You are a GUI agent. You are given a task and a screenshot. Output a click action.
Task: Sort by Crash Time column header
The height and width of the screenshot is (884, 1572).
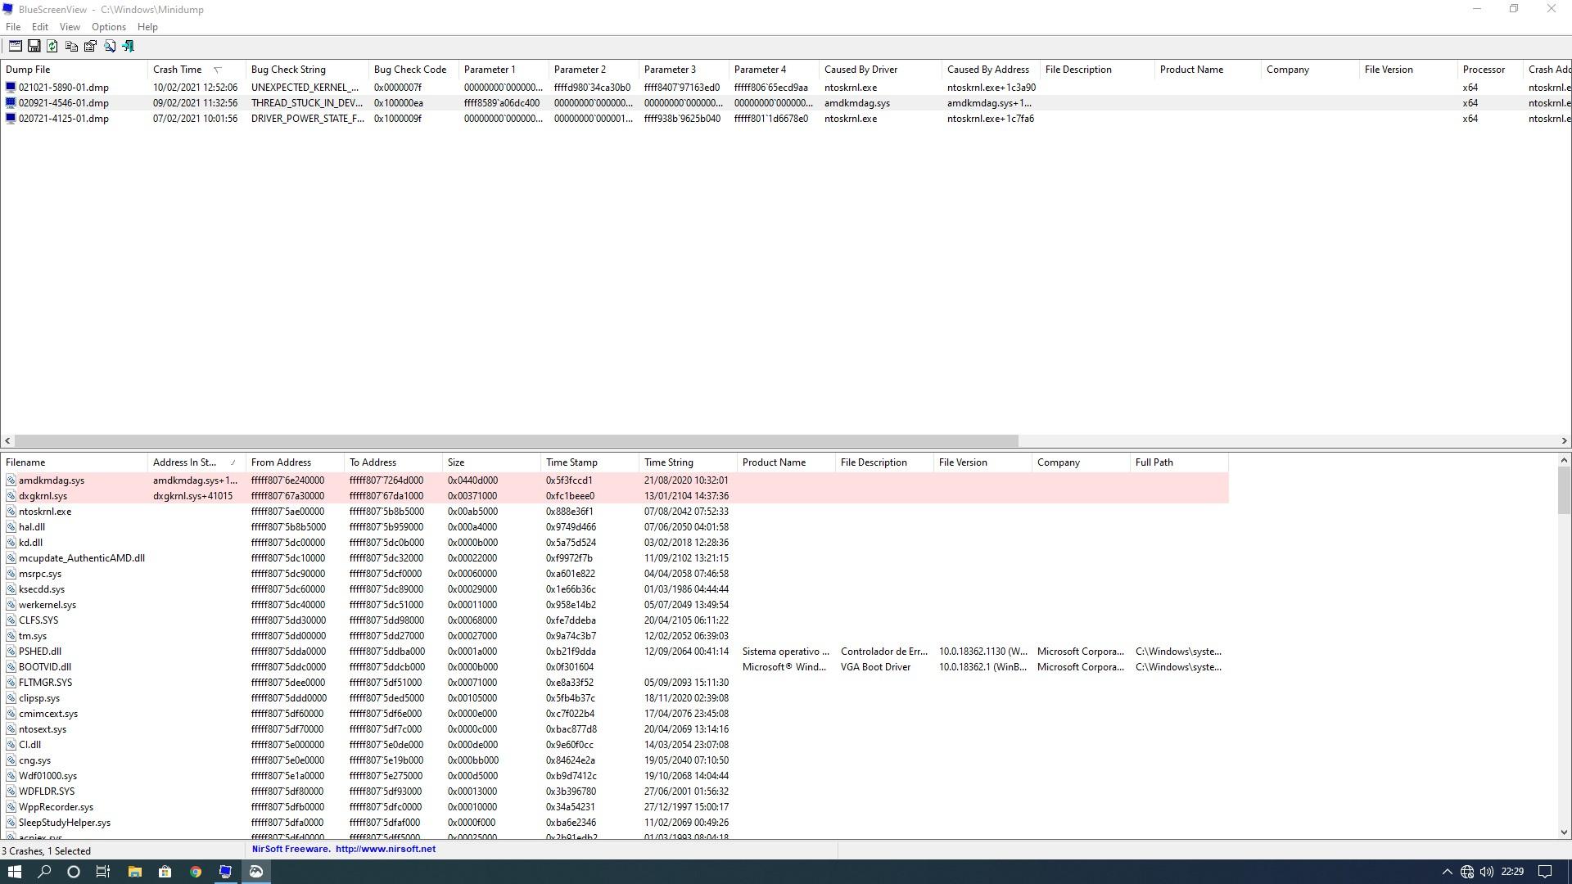(x=196, y=70)
